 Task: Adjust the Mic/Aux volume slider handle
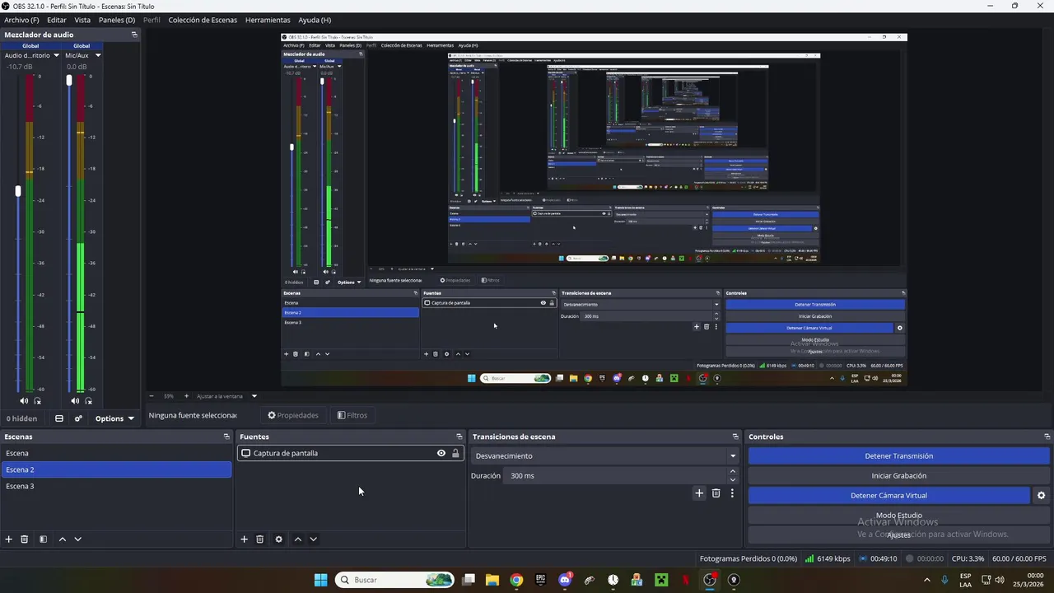(x=69, y=80)
